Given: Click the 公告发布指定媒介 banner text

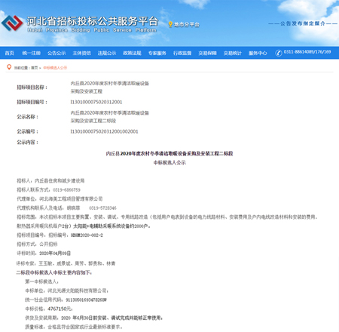Looking at the screenshot, I should coord(303,23).
